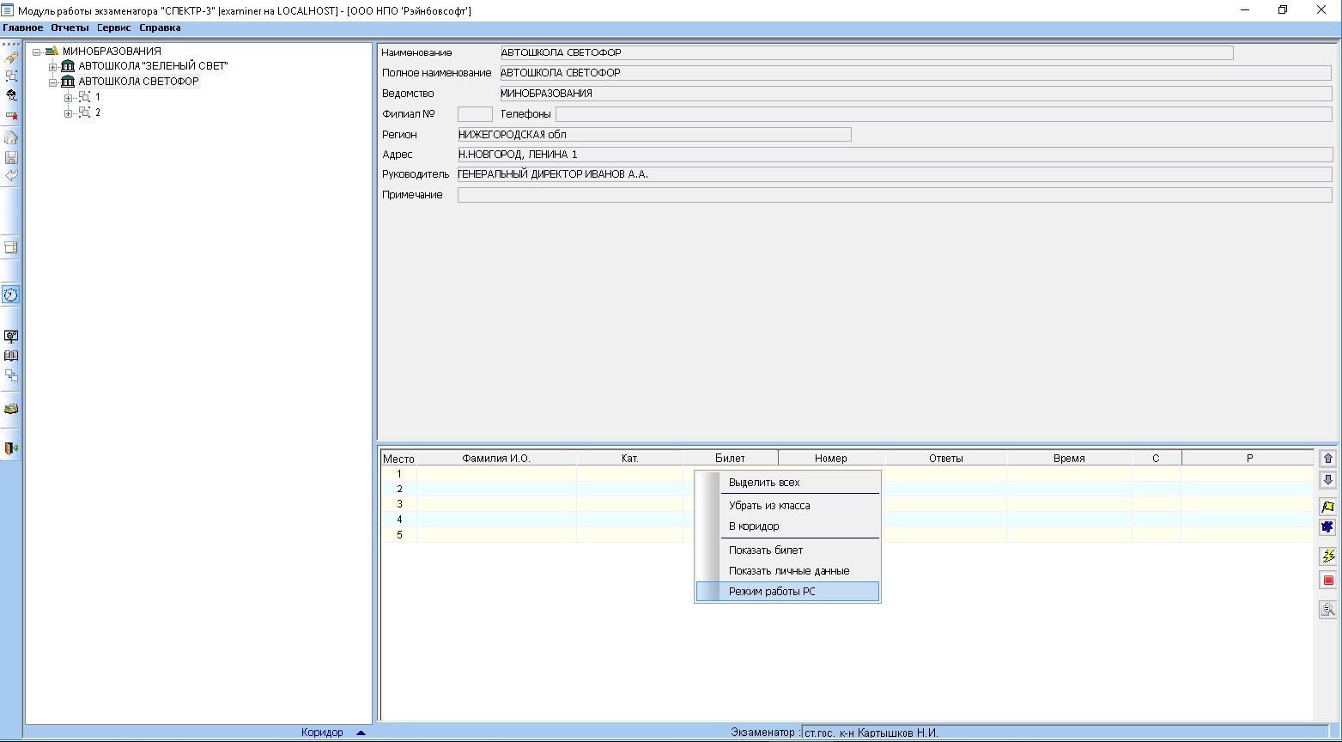The height and width of the screenshot is (742, 1342).
Task: Click the Филиал № field
Action: click(x=475, y=114)
